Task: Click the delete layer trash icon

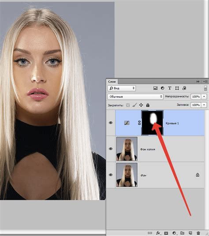Action: click(x=198, y=233)
